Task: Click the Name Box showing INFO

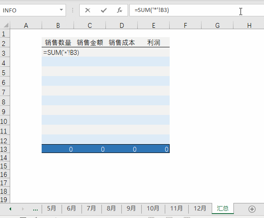Action: pos(30,10)
